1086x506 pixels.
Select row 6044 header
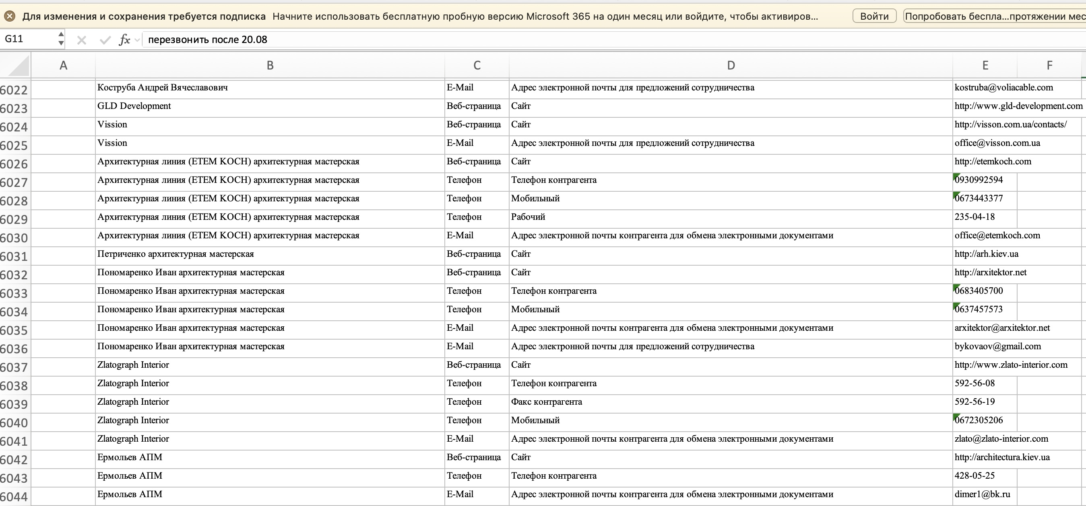tap(15, 497)
